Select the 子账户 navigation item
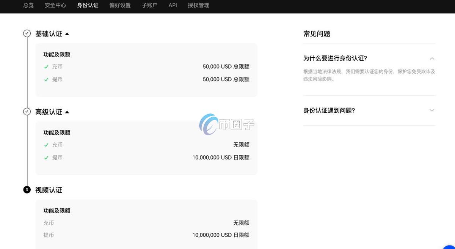455x249 pixels. [x=149, y=5]
